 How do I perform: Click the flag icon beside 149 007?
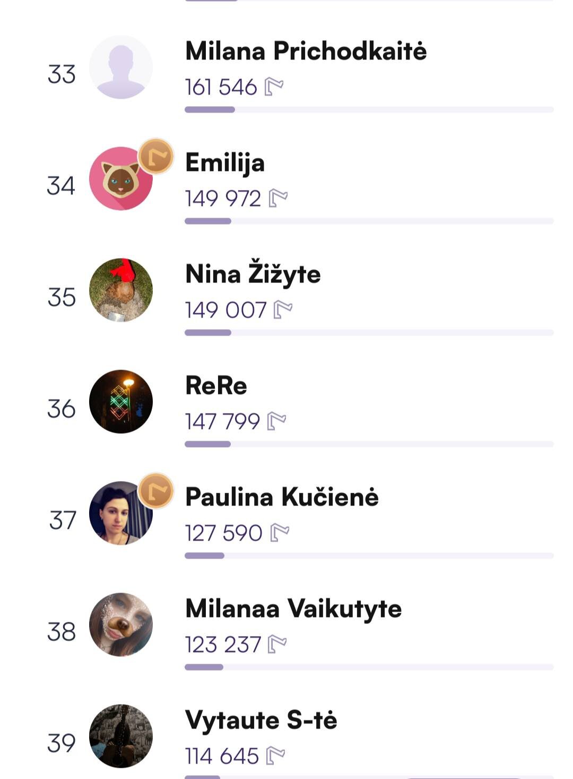tap(283, 310)
